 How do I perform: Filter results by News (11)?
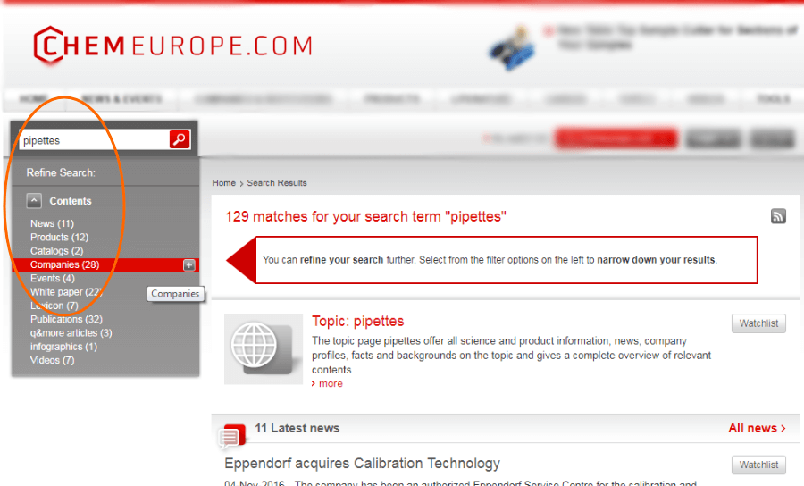coord(52,223)
